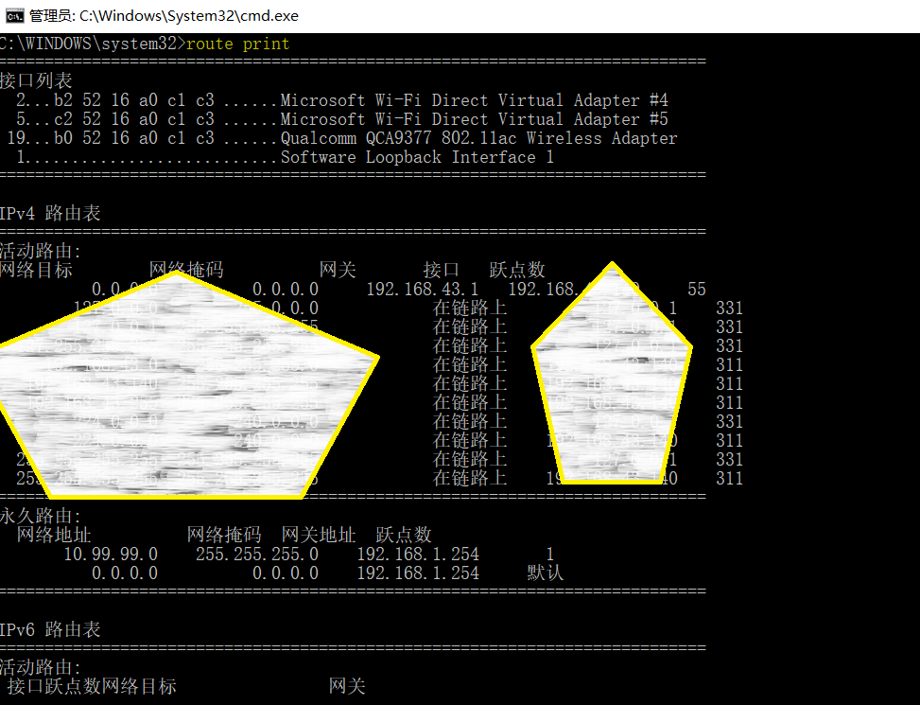This screenshot has width=920, height=705.
Task: Click '跃点数' header in the 永久路由 table
Action: (404, 535)
